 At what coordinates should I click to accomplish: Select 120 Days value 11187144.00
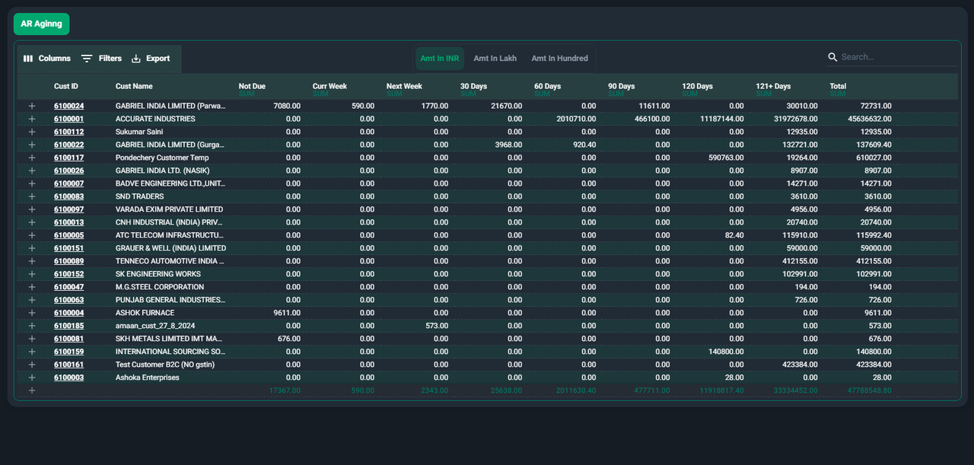click(722, 119)
